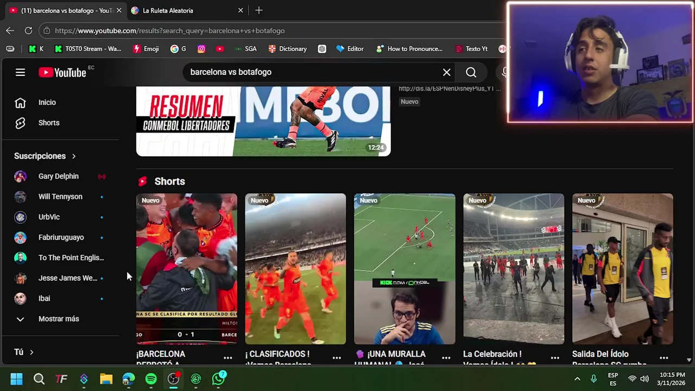Expand the Tú section
This screenshot has height=391, width=695.
(x=24, y=352)
